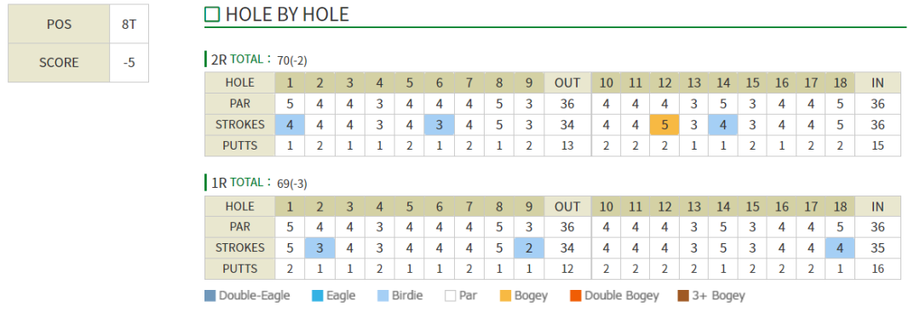Viewport: 920px width, 318px height.
Task: Click the Bogey legend orange swatch
Action: (505, 296)
